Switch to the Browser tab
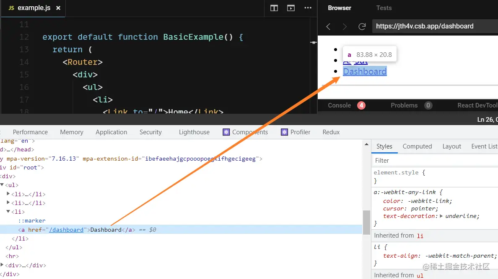Screen dimensions: 498x279 coord(340,8)
